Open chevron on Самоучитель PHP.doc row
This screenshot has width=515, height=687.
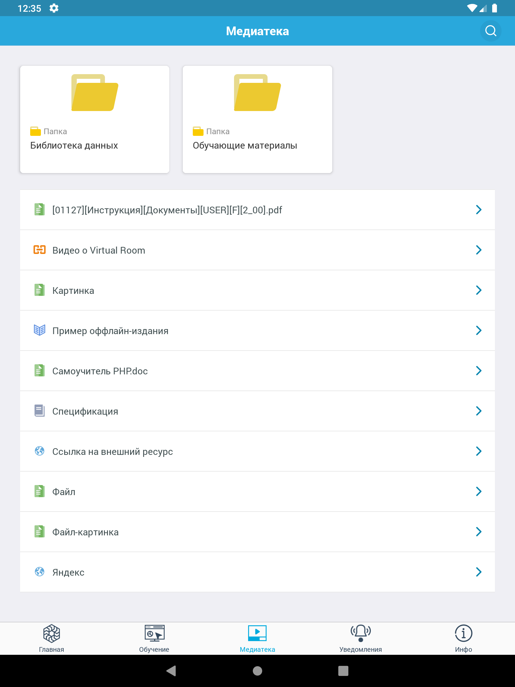[479, 371]
